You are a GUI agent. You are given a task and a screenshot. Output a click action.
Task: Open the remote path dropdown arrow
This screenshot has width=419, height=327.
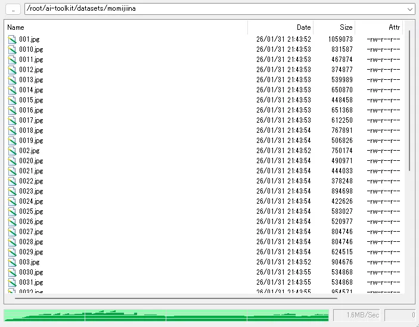[x=409, y=9]
